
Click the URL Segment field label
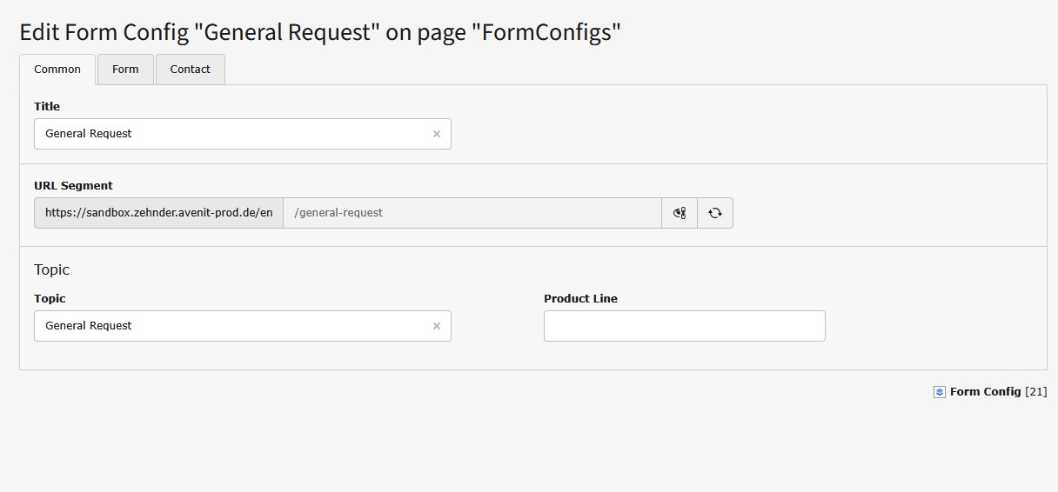pyautogui.click(x=73, y=186)
